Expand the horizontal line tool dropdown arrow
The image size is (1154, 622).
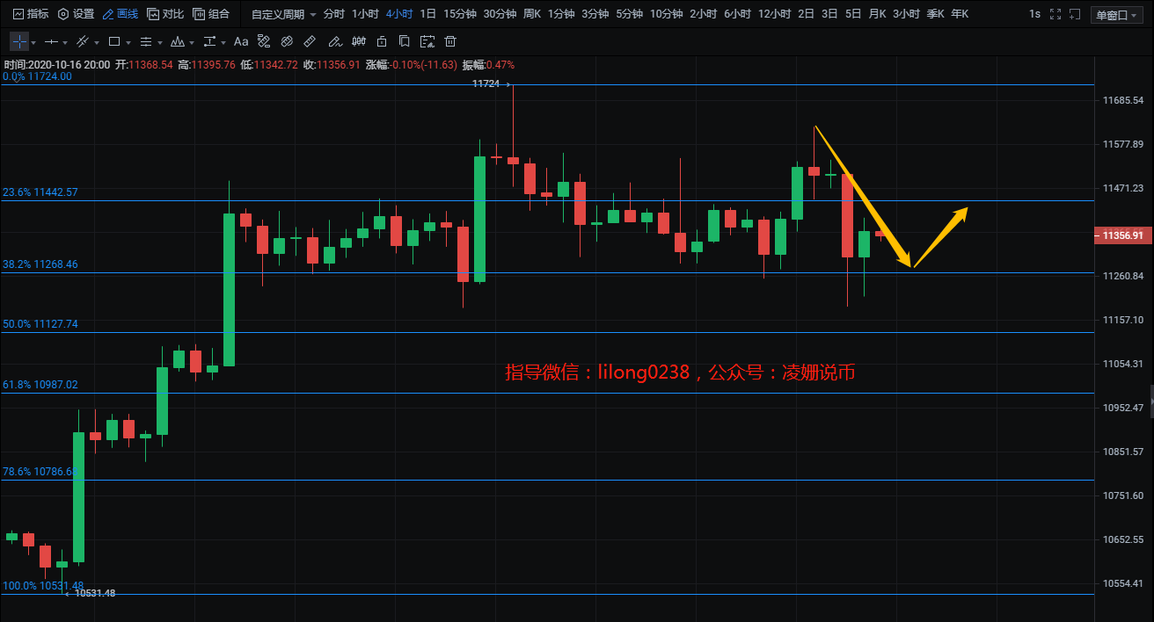coord(67,42)
